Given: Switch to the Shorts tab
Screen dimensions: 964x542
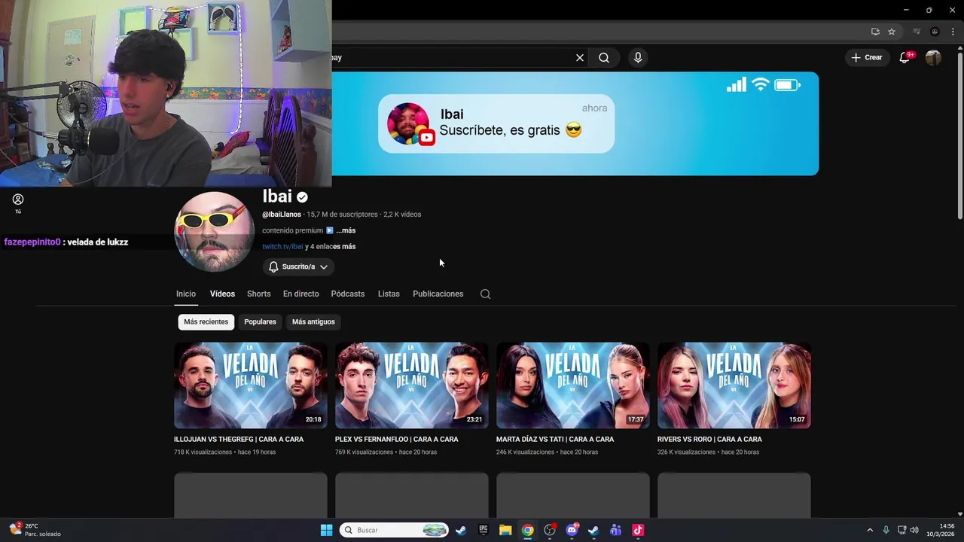Looking at the screenshot, I should point(258,294).
